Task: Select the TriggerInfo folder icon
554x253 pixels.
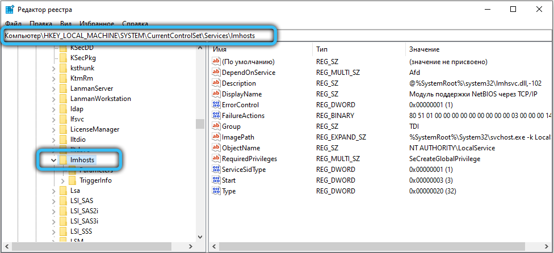Action: point(73,180)
